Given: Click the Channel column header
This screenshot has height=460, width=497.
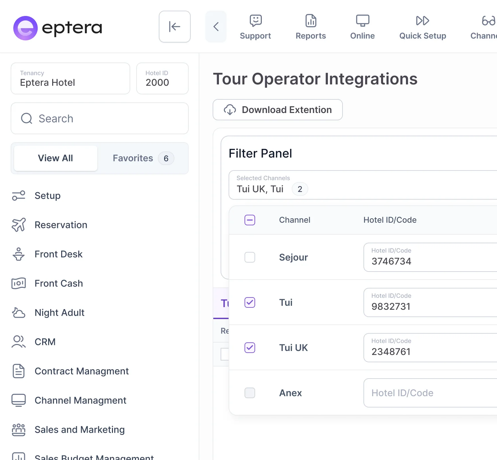Looking at the screenshot, I should click(295, 220).
